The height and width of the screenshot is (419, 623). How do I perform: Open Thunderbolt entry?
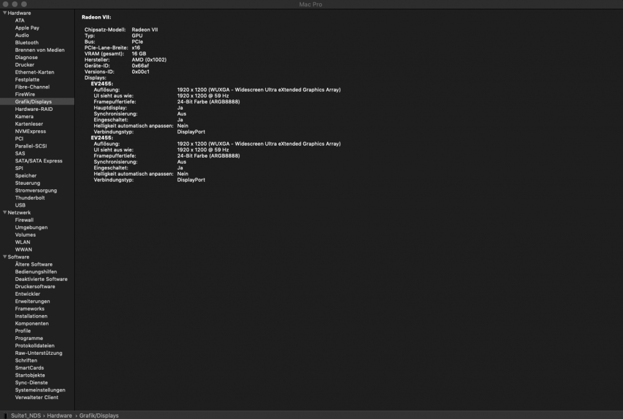pos(30,198)
